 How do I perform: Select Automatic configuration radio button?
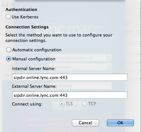(x=8, y=50)
